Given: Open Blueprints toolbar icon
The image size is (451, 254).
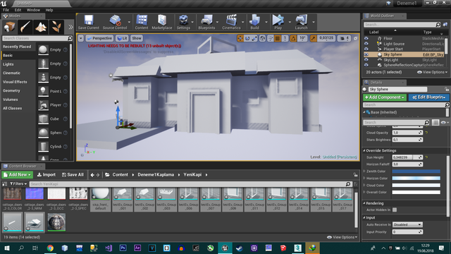Looking at the screenshot, I should tap(206, 22).
